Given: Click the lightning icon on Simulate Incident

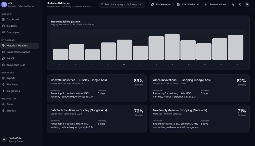Looking at the screenshot, I should click(x=206, y=4).
